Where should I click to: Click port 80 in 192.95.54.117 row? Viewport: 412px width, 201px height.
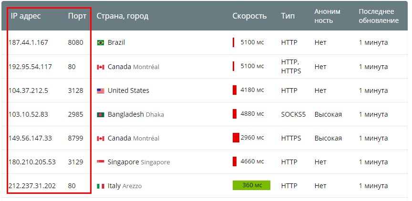[x=72, y=67]
